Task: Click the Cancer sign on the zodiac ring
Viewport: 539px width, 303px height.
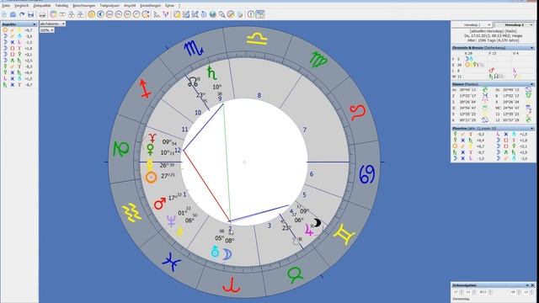Action: tap(367, 174)
